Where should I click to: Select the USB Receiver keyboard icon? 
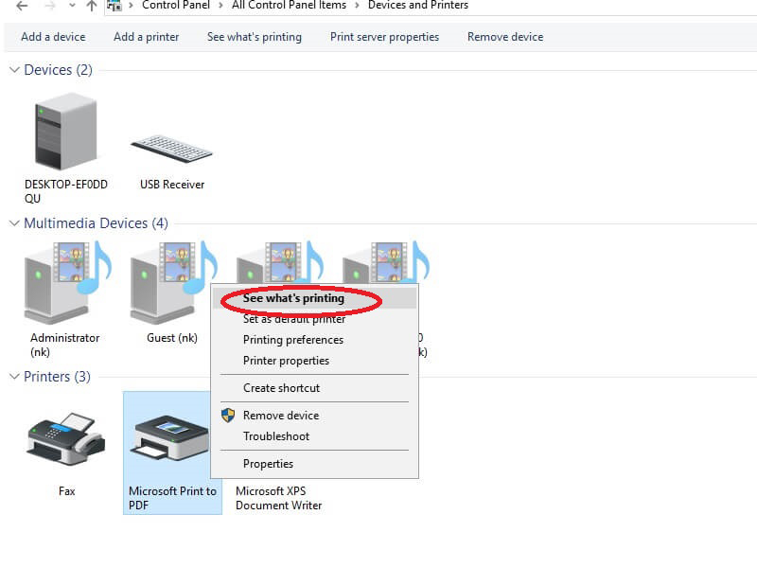tap(171, 149)
